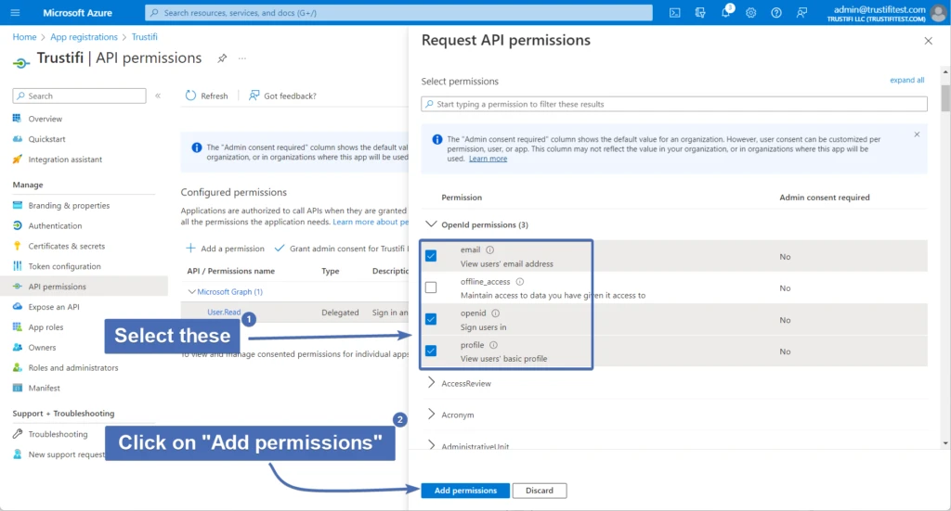Click Add a permission
The height and width of the screenshot is (511, 951).
pos(225,249)
